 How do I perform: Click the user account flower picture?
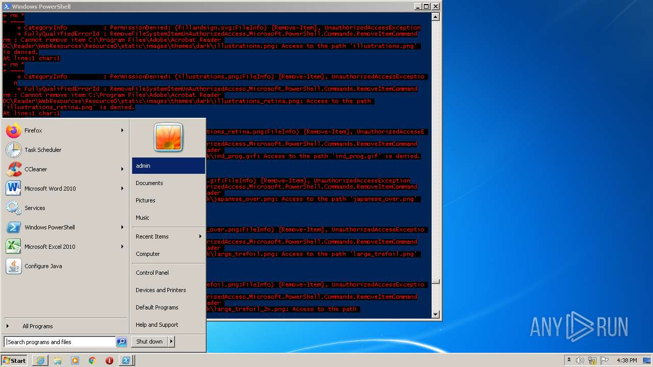click(168, 137)
